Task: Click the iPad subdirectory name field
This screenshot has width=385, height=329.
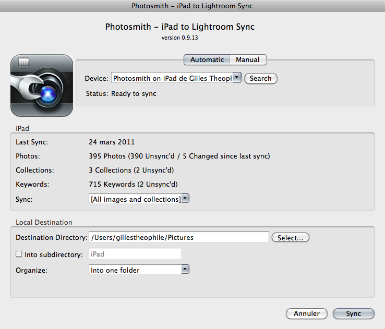Action: (x=135, y=254)
